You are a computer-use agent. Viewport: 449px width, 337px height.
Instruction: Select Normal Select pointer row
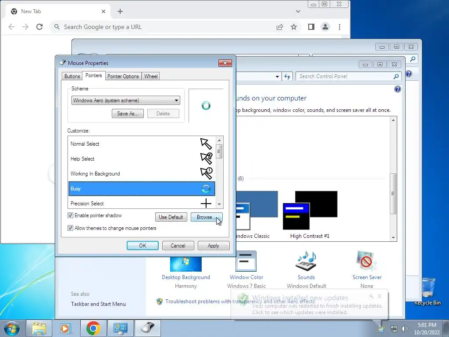[142, 144]
